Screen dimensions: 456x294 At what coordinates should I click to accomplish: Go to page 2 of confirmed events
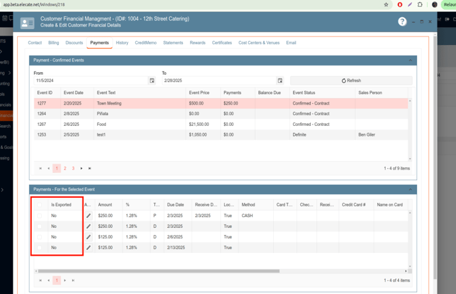click(65, 168)
